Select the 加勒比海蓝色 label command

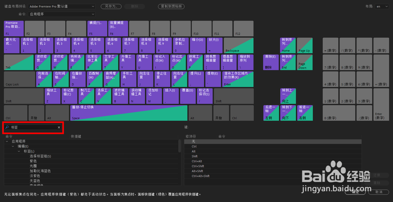[x=91, y=171]
